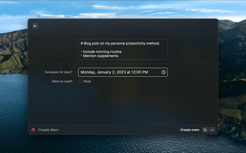The image size is (246, 153).
Task: Click "12:00 PM" in the schedule field
Action: [140, 72]
